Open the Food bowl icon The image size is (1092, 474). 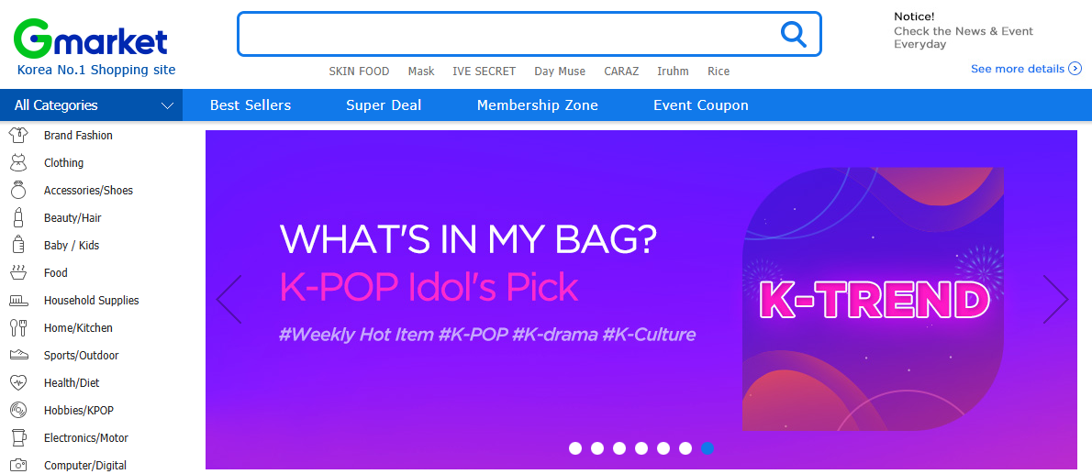tap(17, 272)
